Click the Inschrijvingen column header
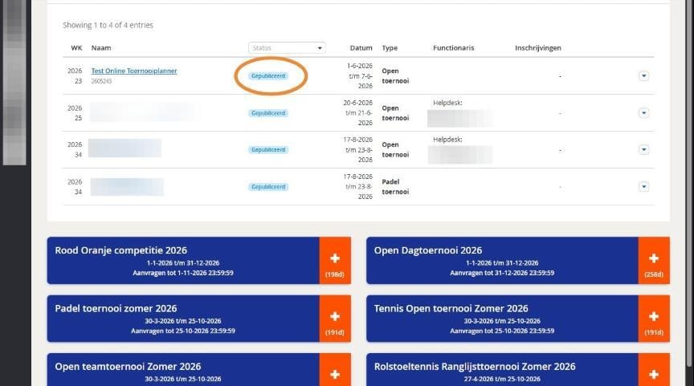The height and width of the screenshot is (386, 694). coord(537,48)
